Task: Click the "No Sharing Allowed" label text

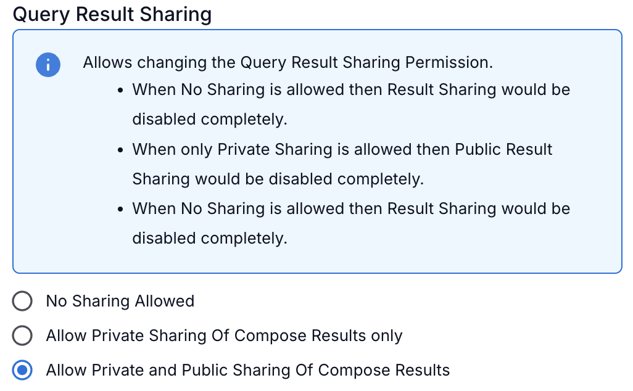Action: click(x=120, y=301)
